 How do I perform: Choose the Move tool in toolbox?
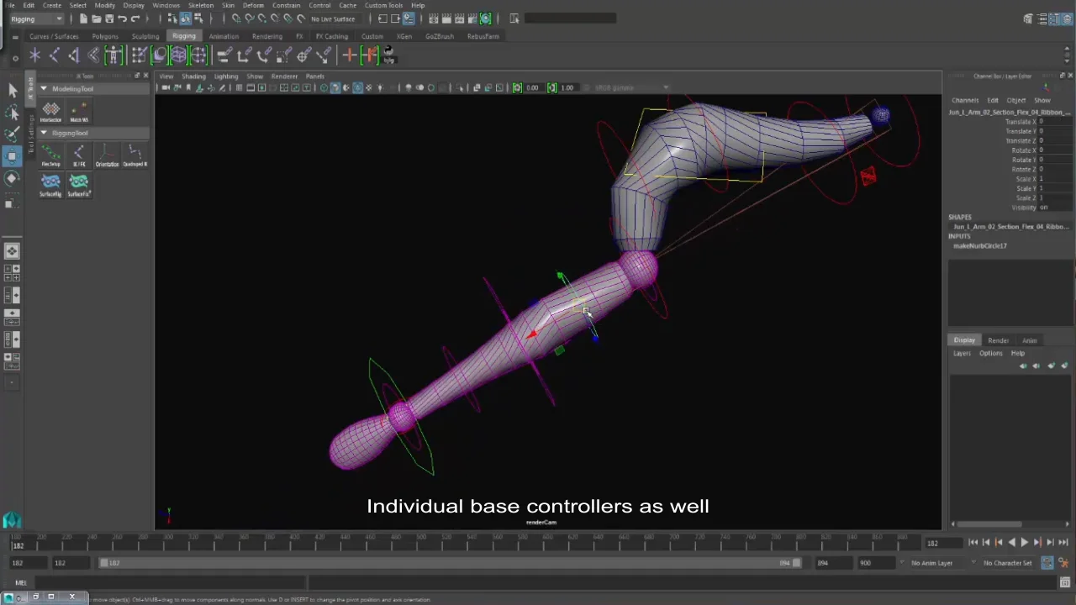pyautogui.click(x=12, y=155)
